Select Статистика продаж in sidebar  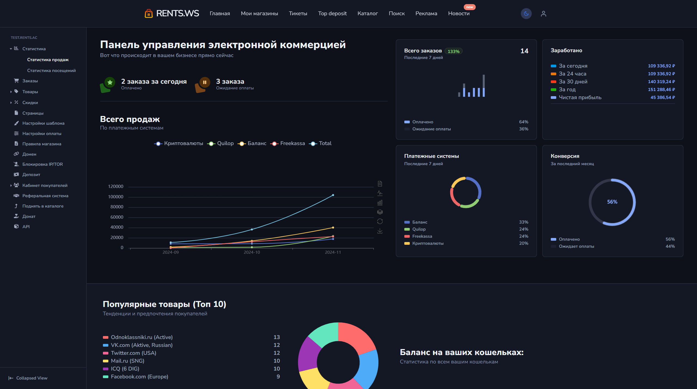click(x=48, y=60)
